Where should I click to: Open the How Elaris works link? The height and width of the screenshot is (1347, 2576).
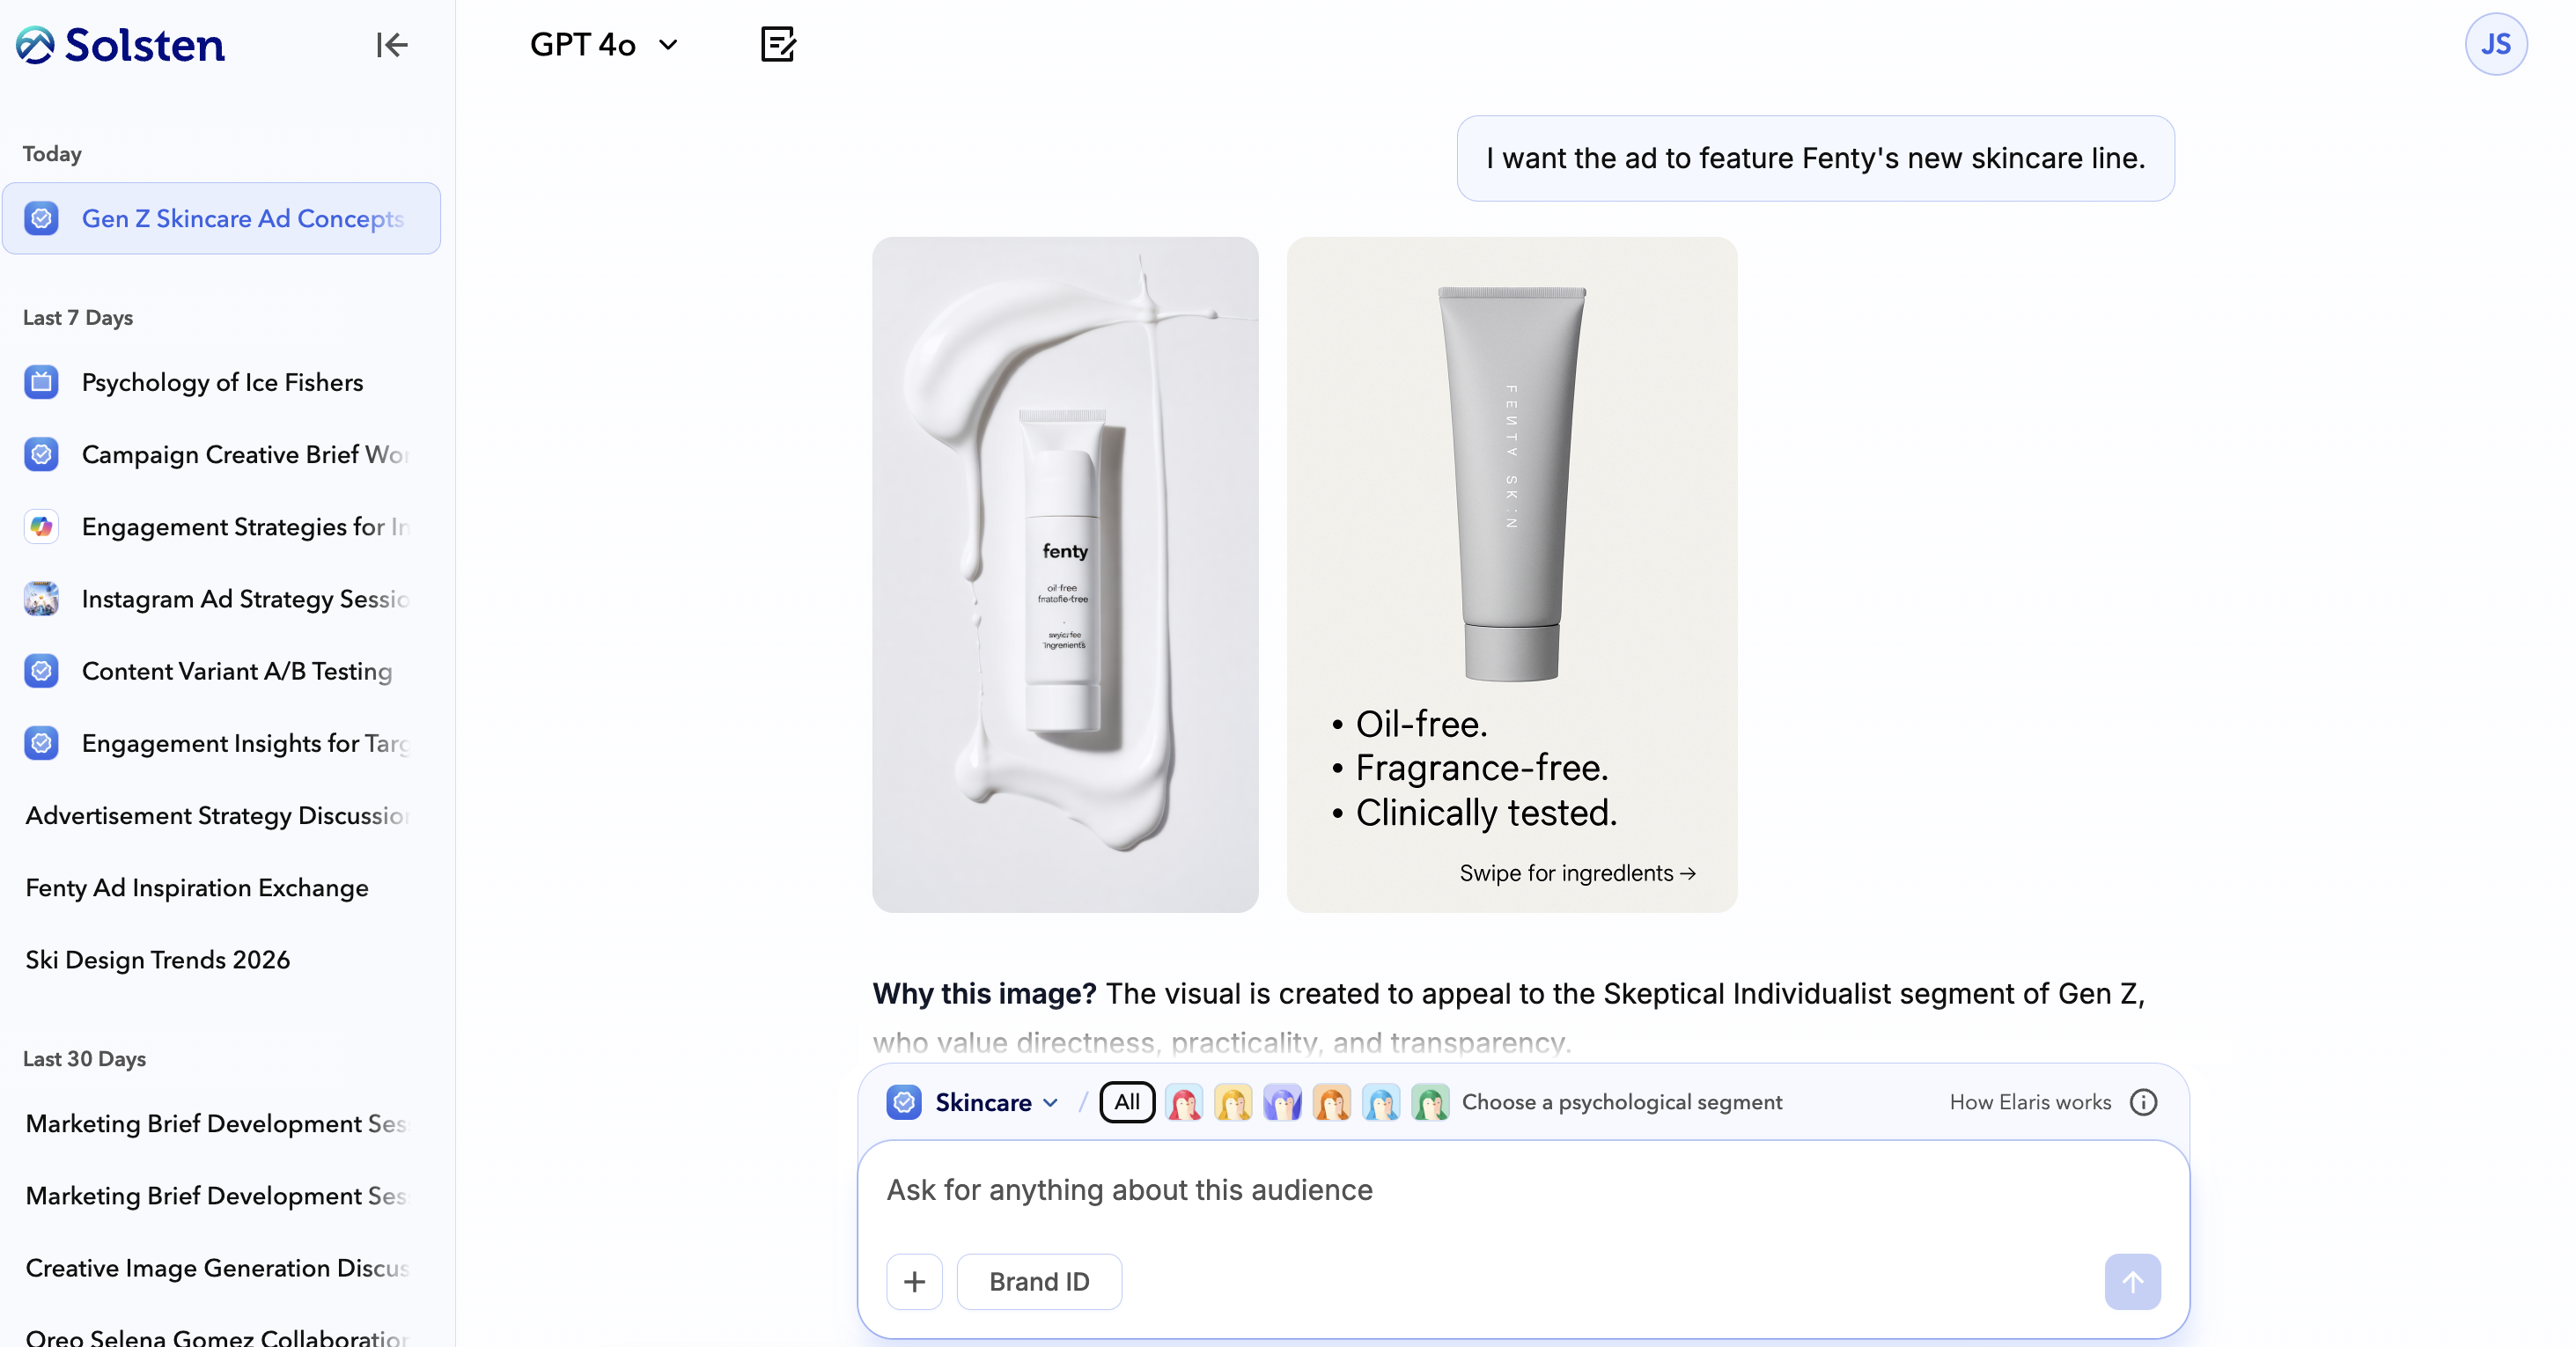(2030, 1102)
